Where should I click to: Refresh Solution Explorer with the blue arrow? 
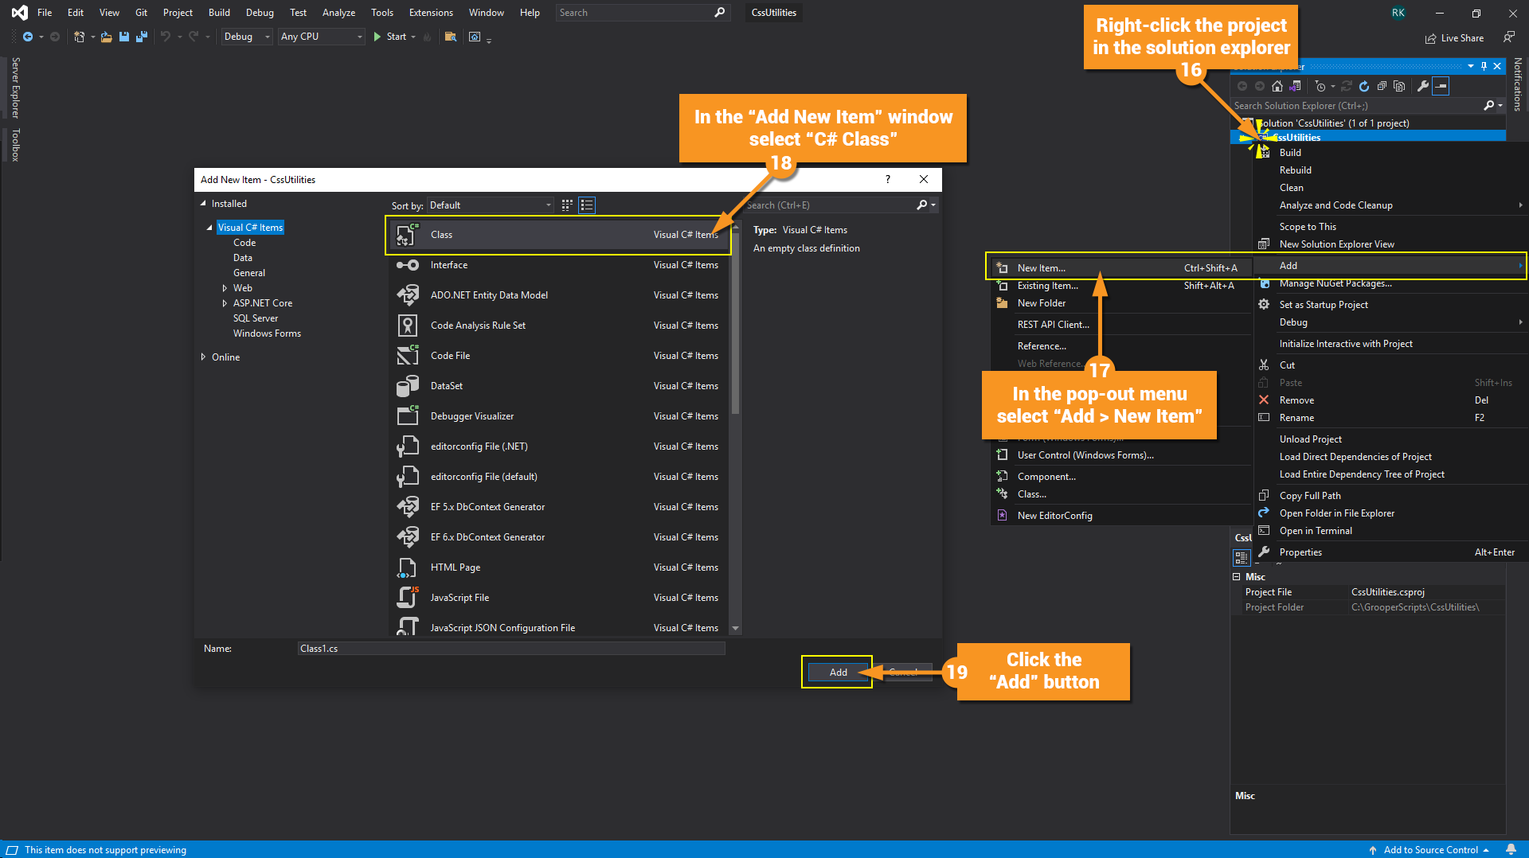1364,86
